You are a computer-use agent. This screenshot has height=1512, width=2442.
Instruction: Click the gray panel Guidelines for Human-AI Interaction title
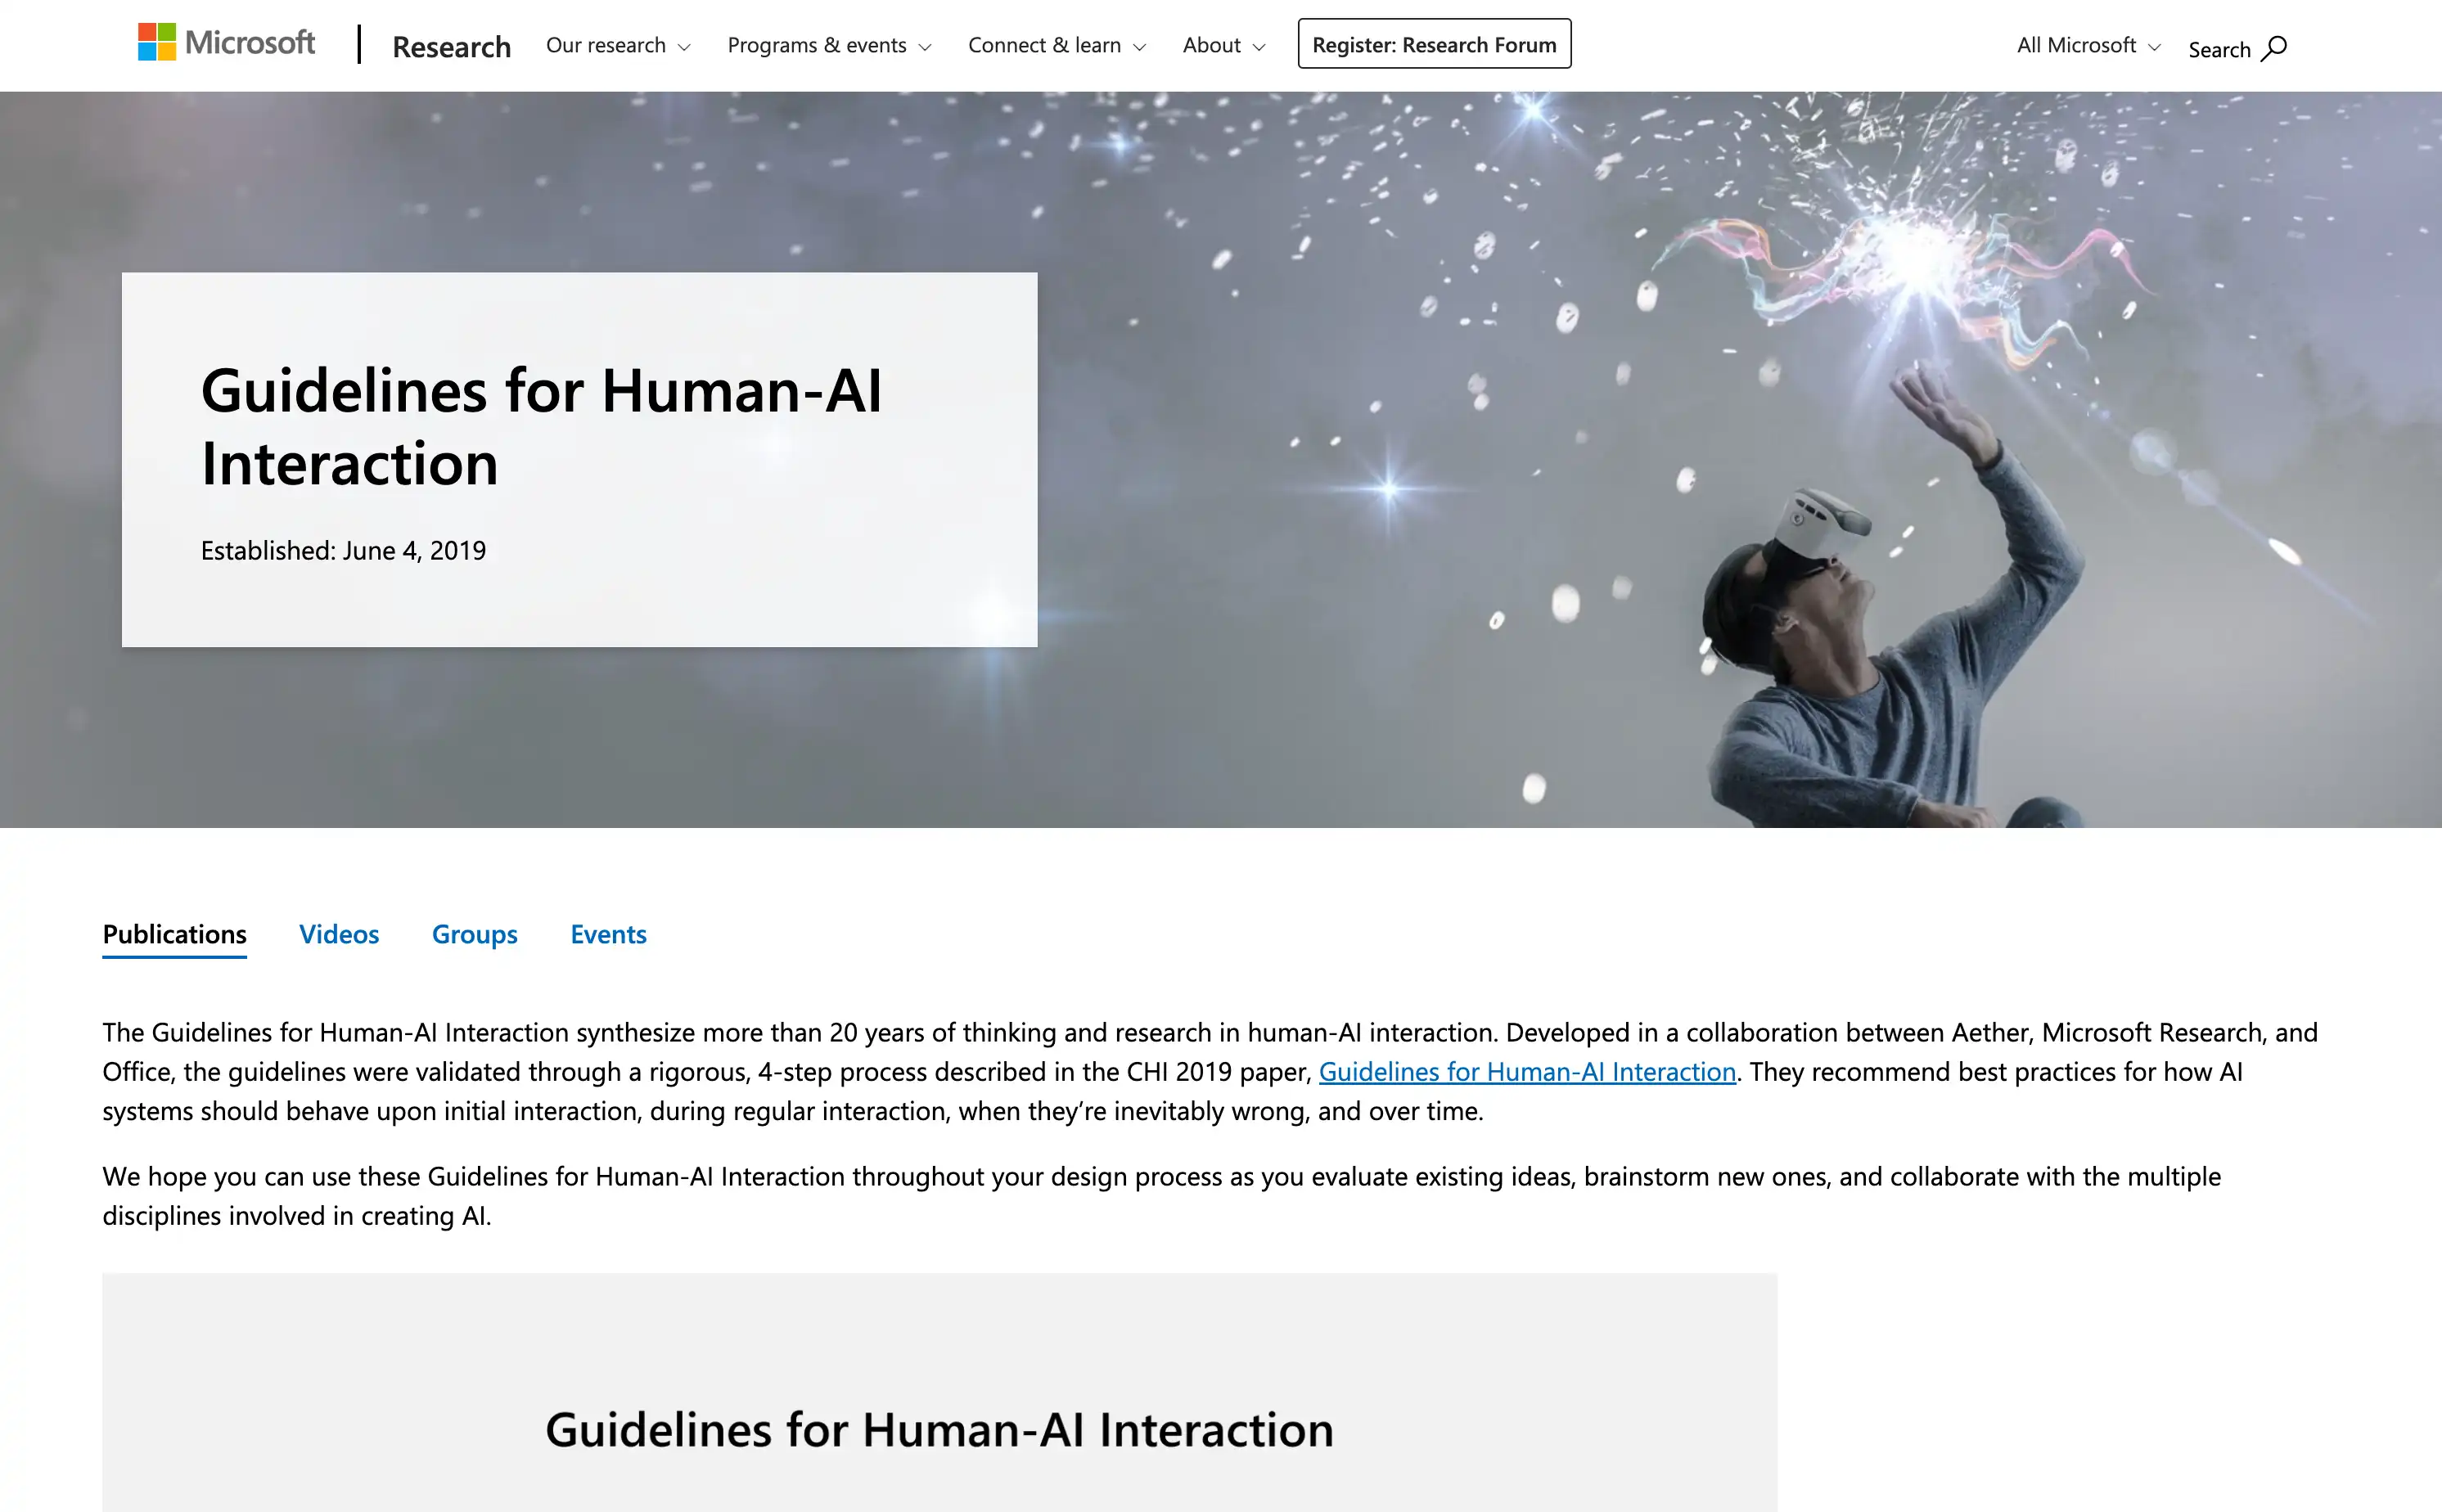coord(939,1430)
